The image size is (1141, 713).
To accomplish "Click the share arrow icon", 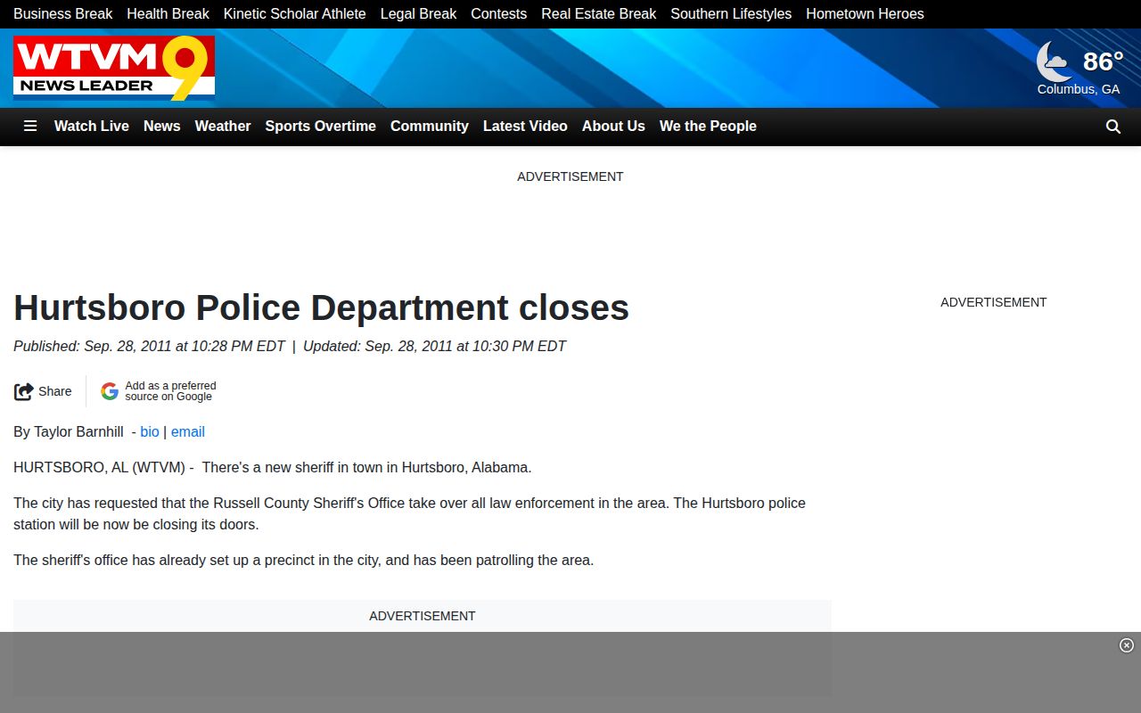I will (x=24, y=391).
